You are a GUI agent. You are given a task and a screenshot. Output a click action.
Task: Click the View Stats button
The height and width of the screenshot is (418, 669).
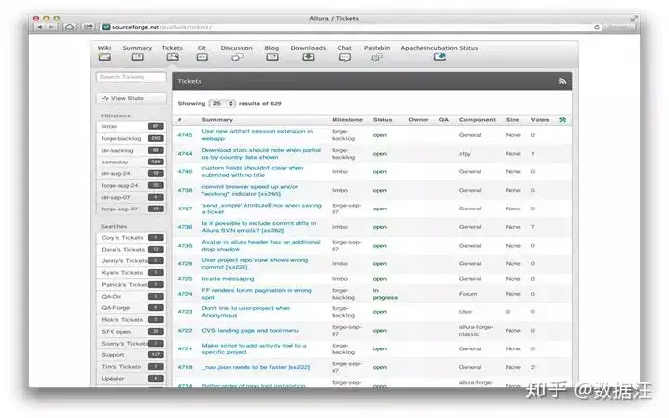131,98
